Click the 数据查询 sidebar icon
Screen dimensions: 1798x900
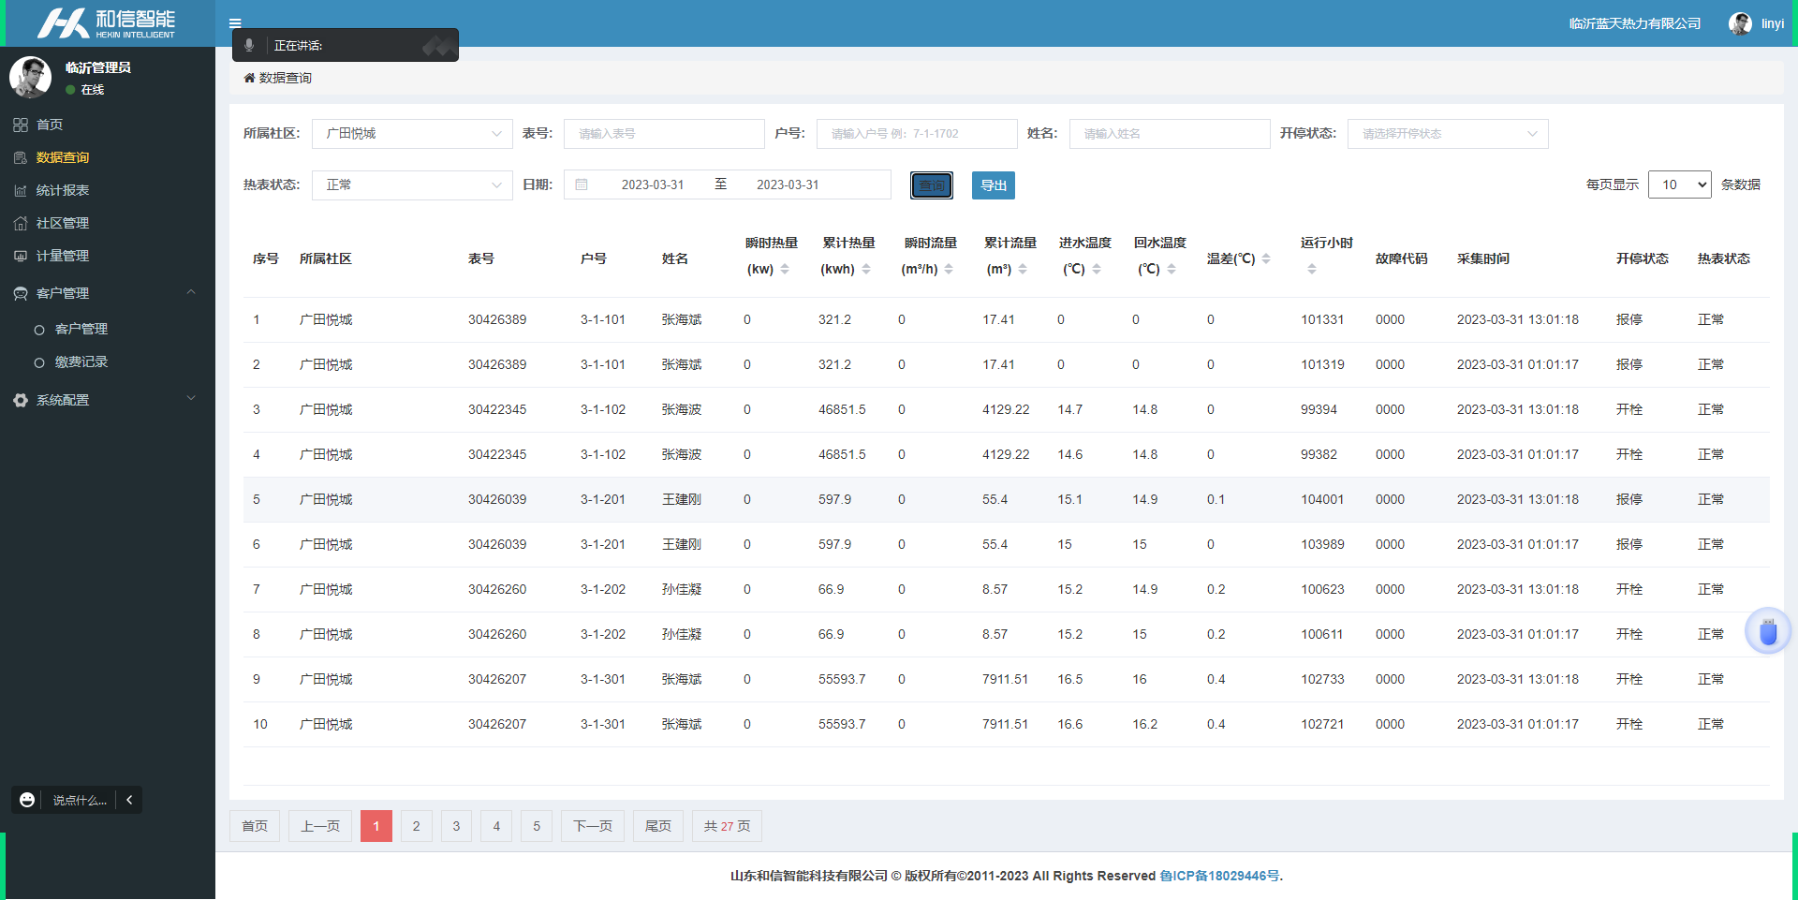21,157
